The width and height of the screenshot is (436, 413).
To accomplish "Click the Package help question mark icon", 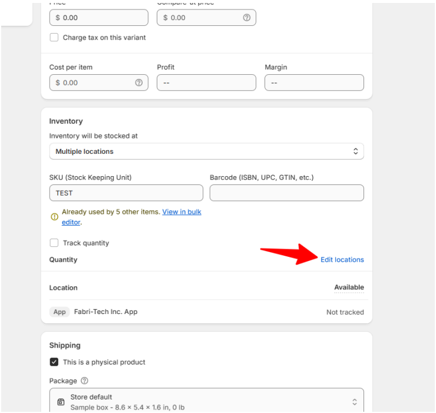I will click(x=85, y=381).
